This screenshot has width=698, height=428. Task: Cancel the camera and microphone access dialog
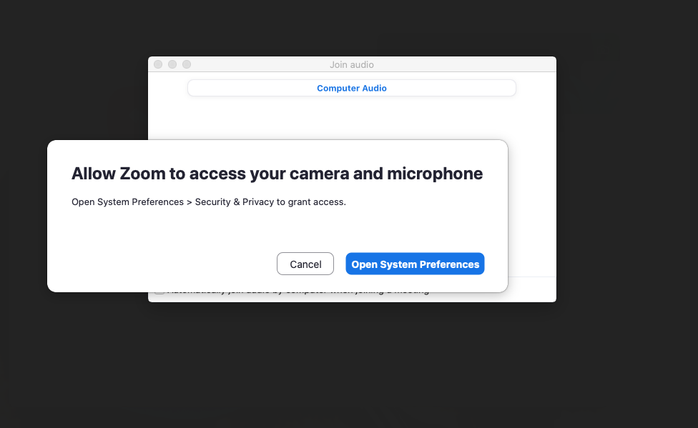click(305, 264)
